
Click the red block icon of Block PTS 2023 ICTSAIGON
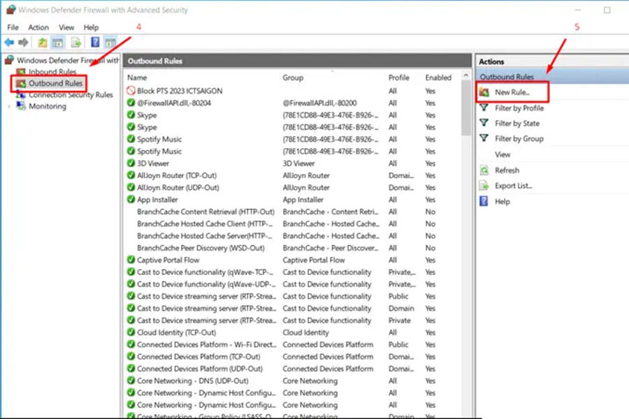coord(131,91)
